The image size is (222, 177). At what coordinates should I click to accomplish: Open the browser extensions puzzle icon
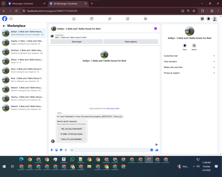[202, 11]
